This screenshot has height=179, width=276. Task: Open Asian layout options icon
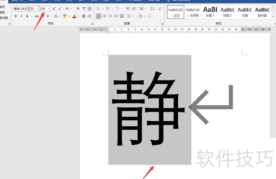tap(141, 9)
